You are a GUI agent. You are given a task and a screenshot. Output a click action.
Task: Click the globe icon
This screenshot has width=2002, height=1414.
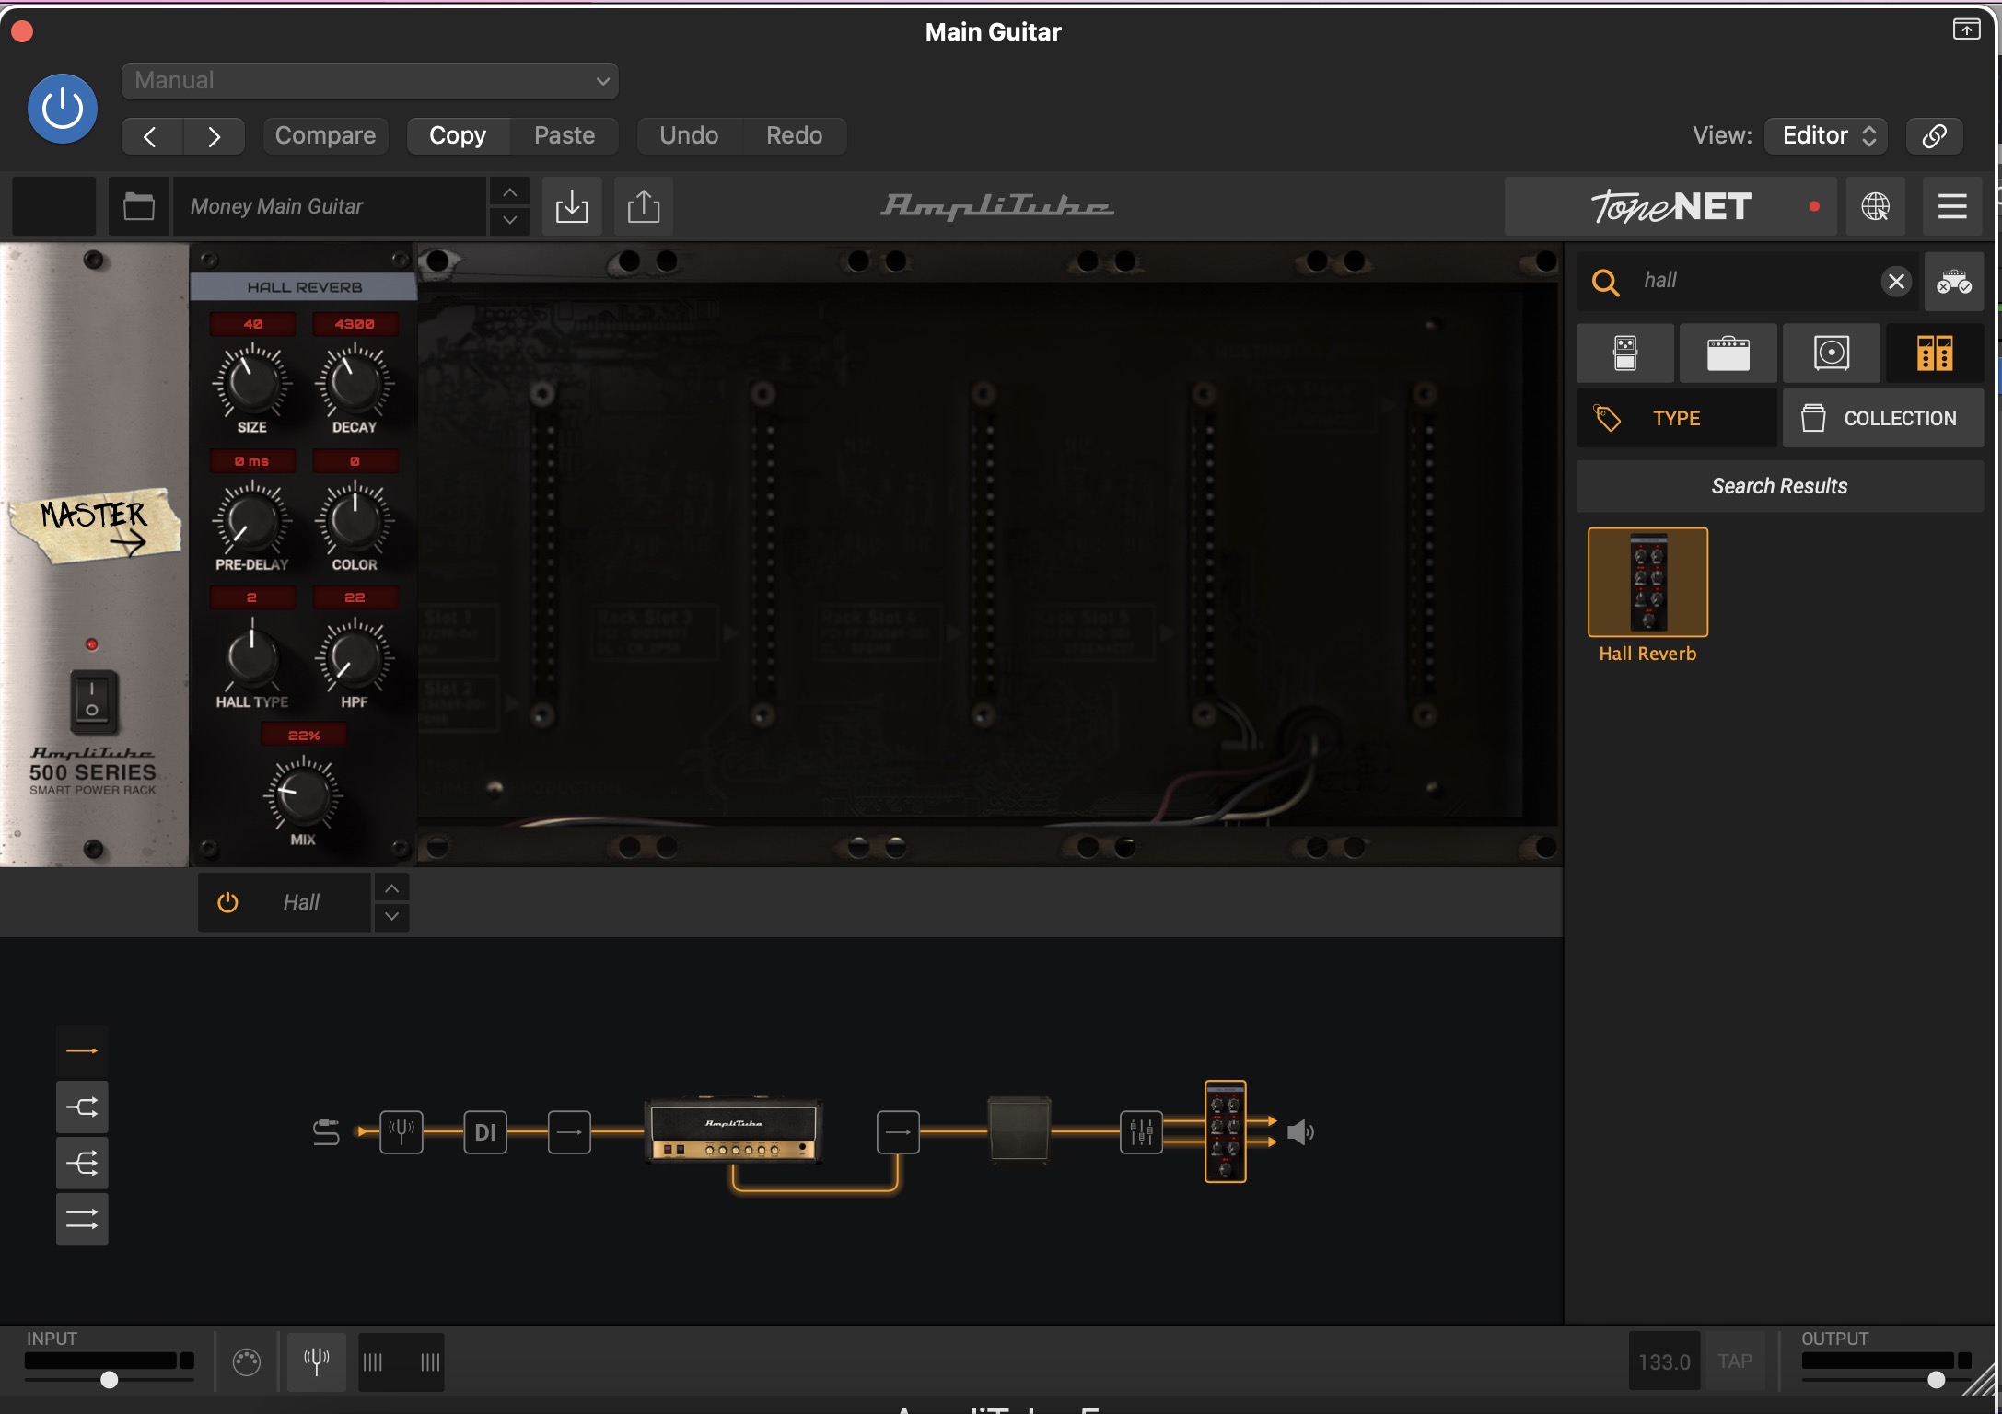tap(1876, 206)
